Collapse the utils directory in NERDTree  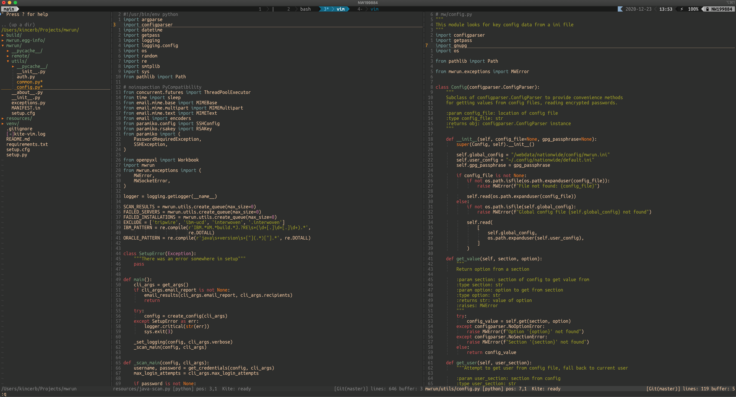pos(8,61)
